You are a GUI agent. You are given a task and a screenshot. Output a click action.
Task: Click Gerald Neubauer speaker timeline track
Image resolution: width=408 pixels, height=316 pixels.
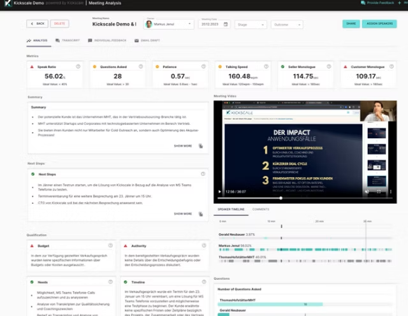(305, 238)
